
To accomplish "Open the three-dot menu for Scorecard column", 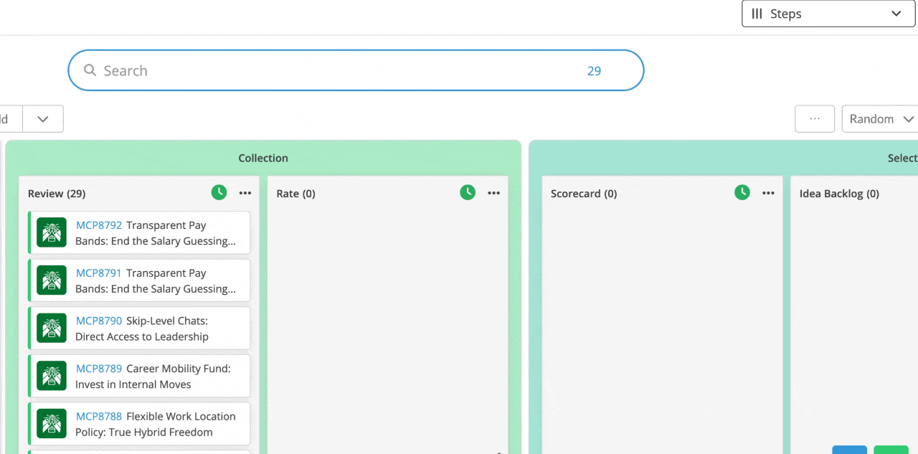I will (x=769, y=193).
